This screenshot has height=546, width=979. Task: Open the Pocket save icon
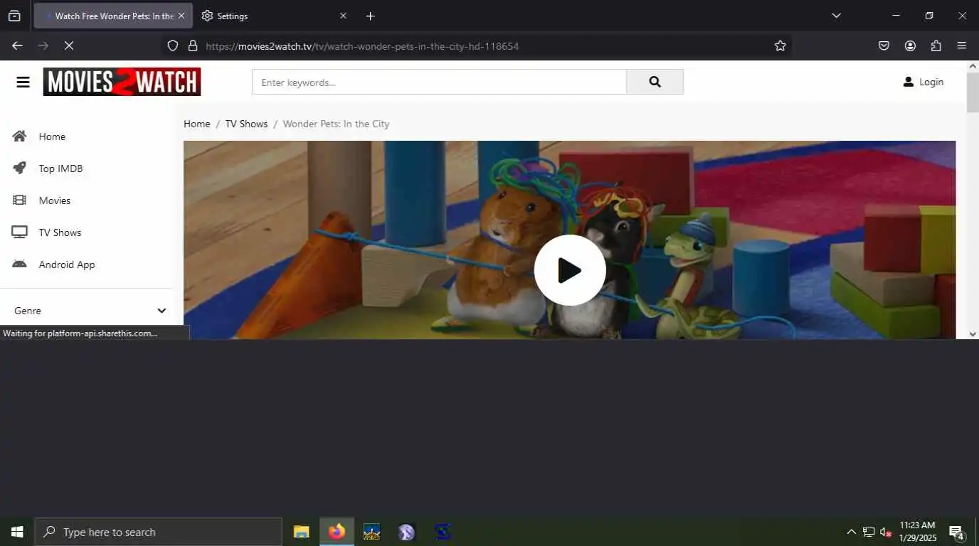pos(884,45)
